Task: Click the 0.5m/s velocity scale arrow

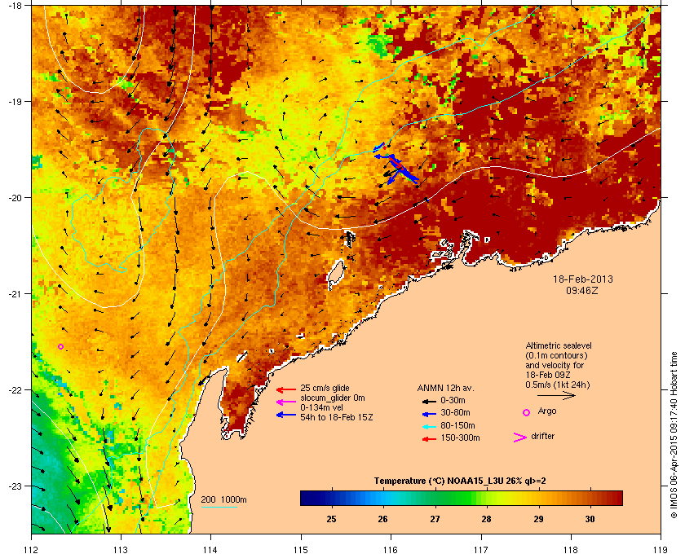Action: [x=556, y=396]
